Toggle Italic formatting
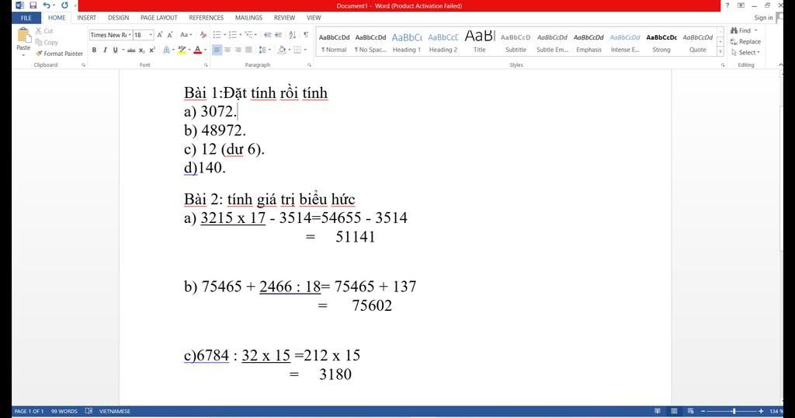Image resolution: width=795 pixels, height=418 pixels. coord(105,50)
